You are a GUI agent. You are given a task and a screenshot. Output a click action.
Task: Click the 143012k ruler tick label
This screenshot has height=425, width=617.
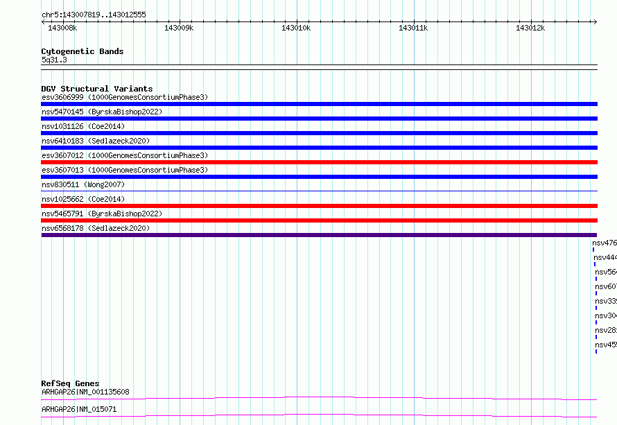tap(530, 28)
